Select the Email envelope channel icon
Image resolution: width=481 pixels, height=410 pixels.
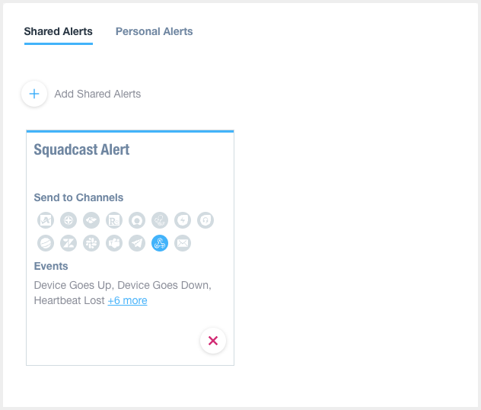click(x=183, y=243)
